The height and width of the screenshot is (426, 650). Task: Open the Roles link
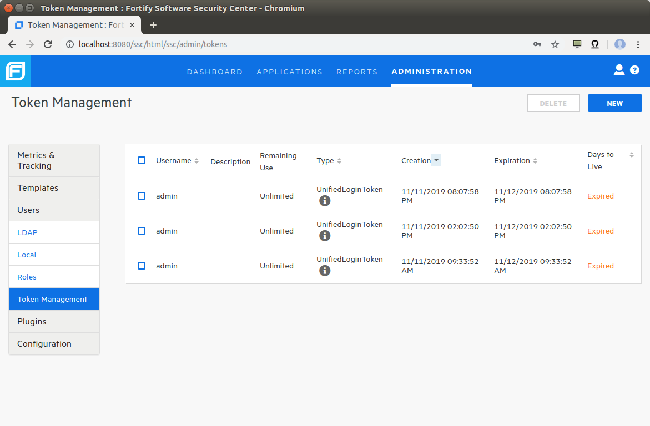coord(27,277)
